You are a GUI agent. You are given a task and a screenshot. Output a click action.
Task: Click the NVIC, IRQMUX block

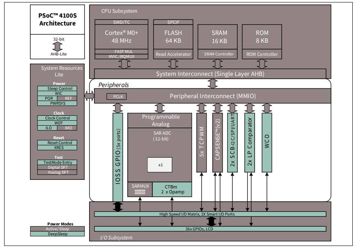(122, 56)
